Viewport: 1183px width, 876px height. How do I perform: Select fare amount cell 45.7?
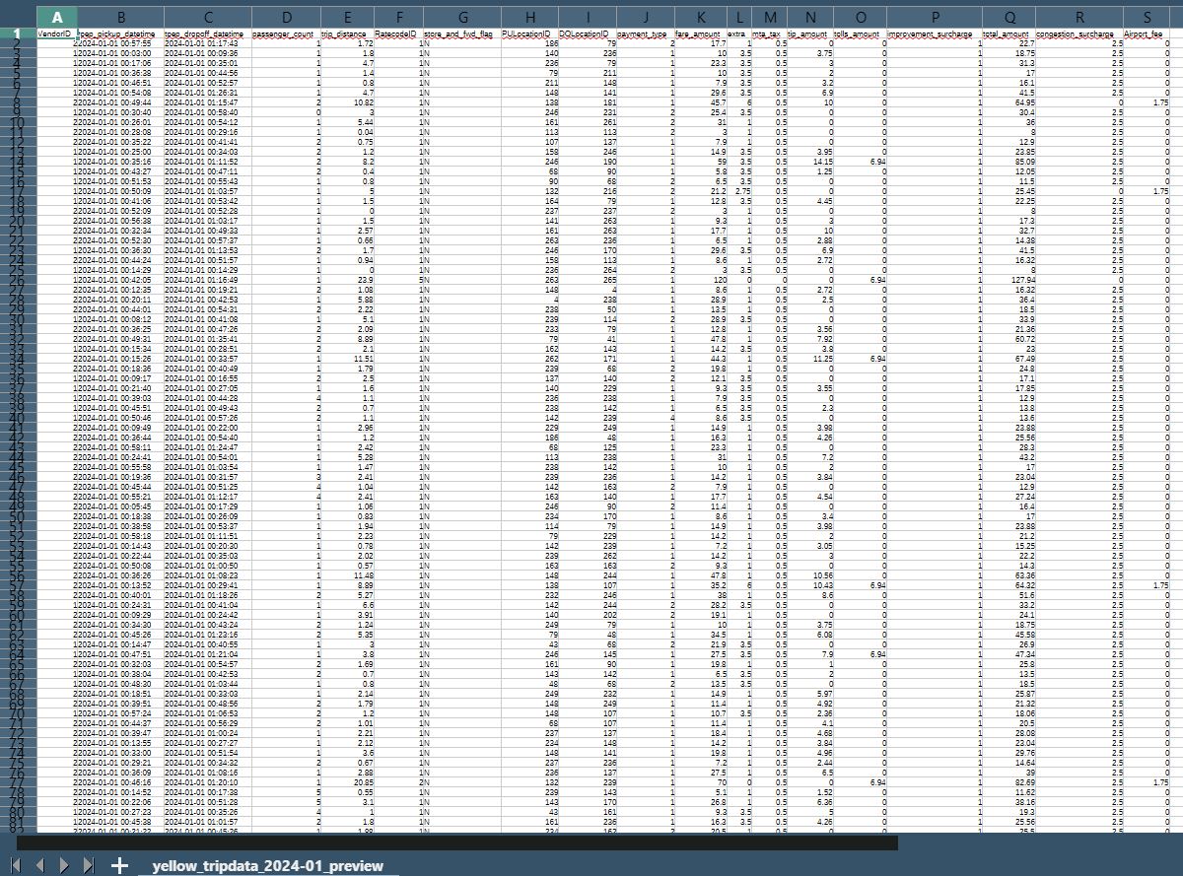[702, 101]
